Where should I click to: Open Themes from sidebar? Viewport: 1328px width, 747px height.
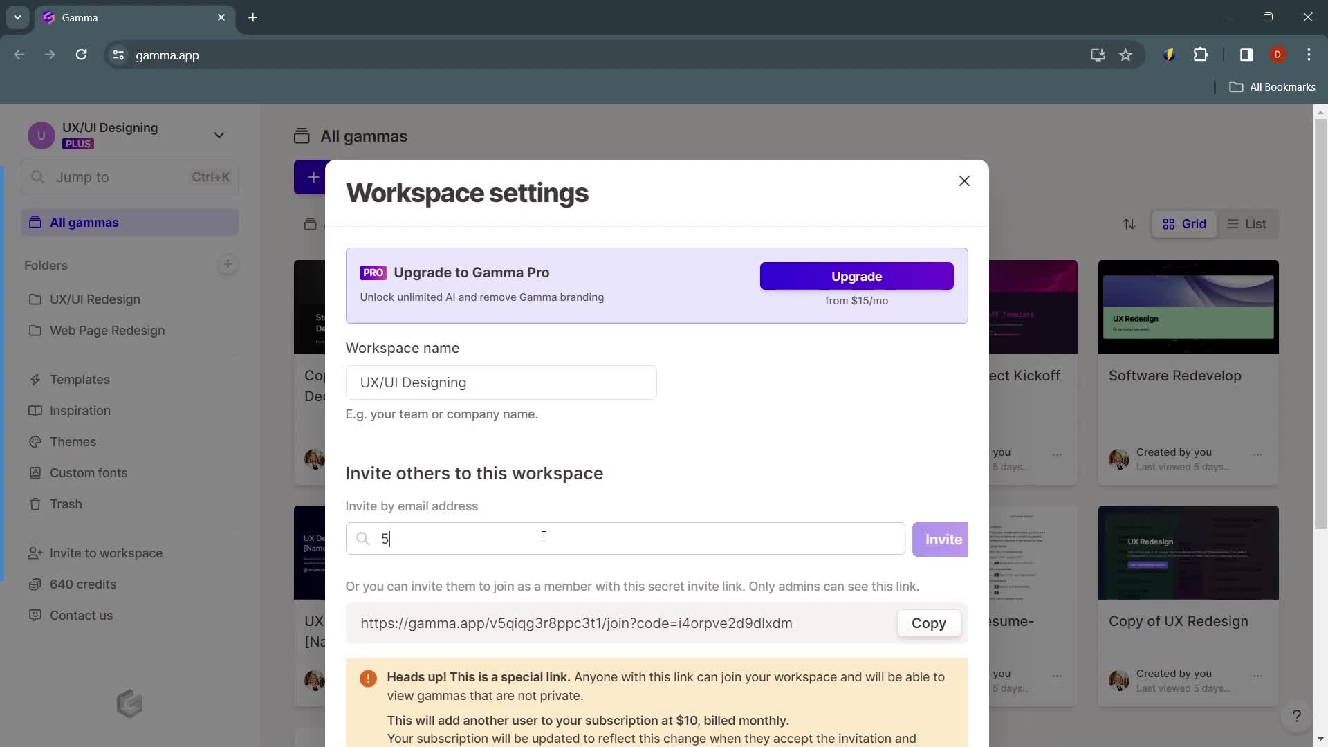(x=73, y=442)
